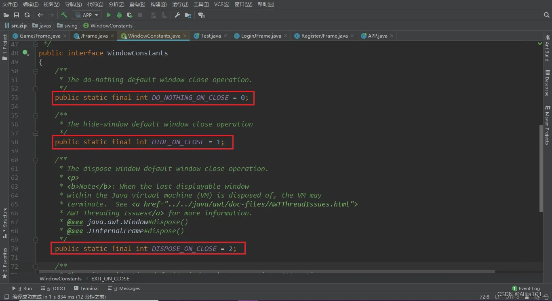Screen dimensions: 552x301
Task: Open the 帮助(H) menu
Action: point(265,4)
